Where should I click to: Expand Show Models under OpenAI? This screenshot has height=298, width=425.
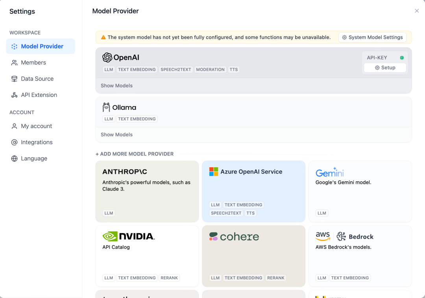116,86
